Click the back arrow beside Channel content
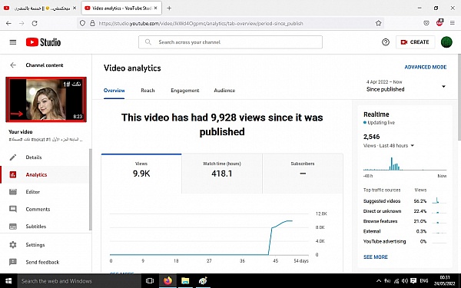Viewport: 461px width, 288px height. pos(13,65)
